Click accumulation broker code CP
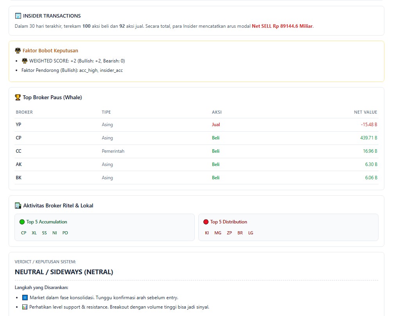This screenshot has height=316, width=393. click(23, 233)
